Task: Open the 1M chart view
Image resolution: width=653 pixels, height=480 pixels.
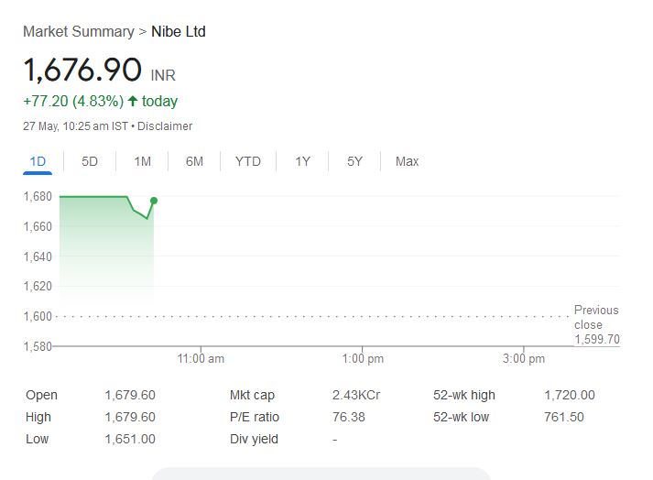Action: tap(142, 161)
